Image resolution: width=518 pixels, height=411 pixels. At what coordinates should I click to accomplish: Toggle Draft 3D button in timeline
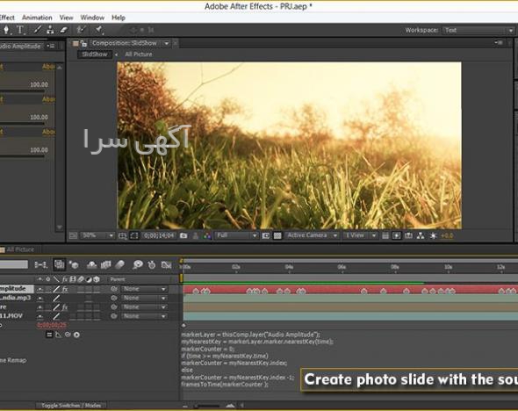tap(74, 264)
